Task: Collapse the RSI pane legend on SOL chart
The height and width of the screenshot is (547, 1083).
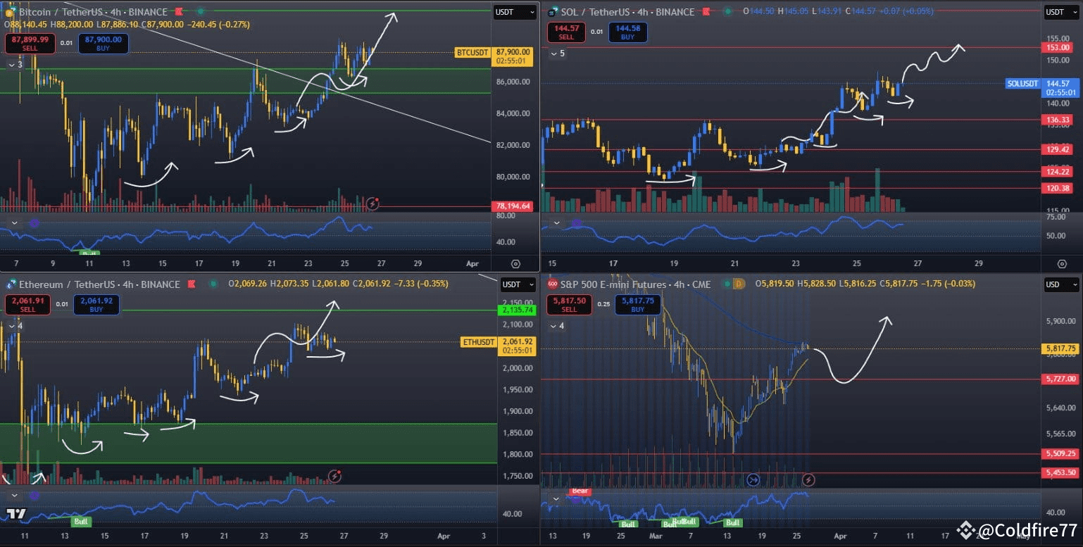Action: coord(557,224)
